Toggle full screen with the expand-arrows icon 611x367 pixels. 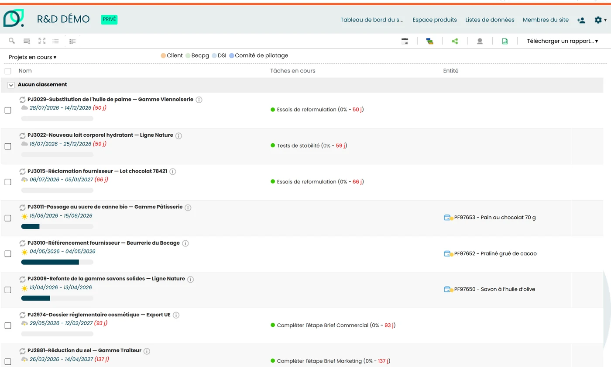[x=42, y=41]
